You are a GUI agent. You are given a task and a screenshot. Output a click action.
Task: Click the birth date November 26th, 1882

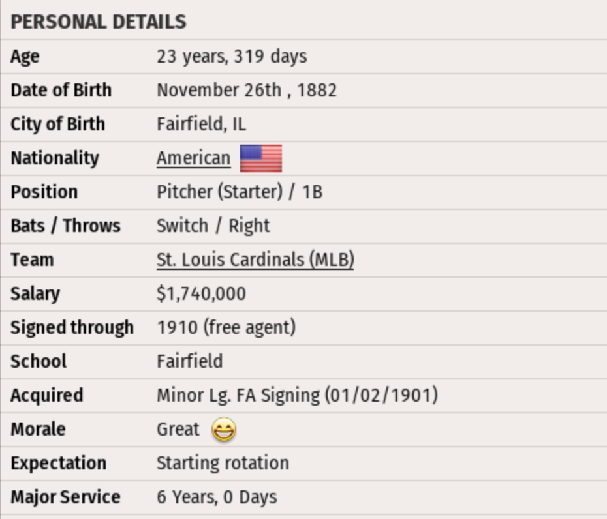pos(247,90)
